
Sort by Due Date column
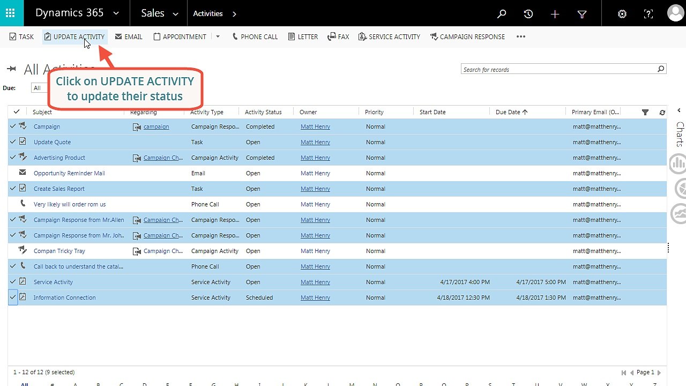click(x=511, y=112)
